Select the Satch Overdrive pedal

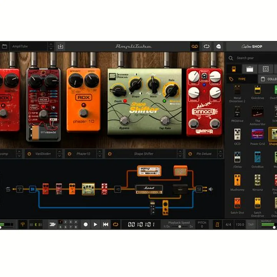coord(257,207)
